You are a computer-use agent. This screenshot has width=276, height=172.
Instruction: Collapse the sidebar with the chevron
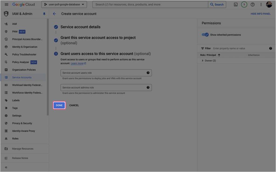[6, 167]
